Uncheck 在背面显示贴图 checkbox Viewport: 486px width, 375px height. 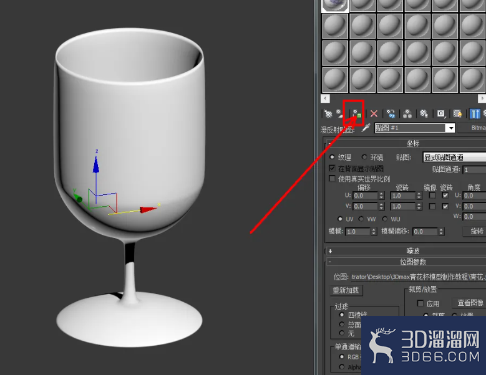click(332, 168)
